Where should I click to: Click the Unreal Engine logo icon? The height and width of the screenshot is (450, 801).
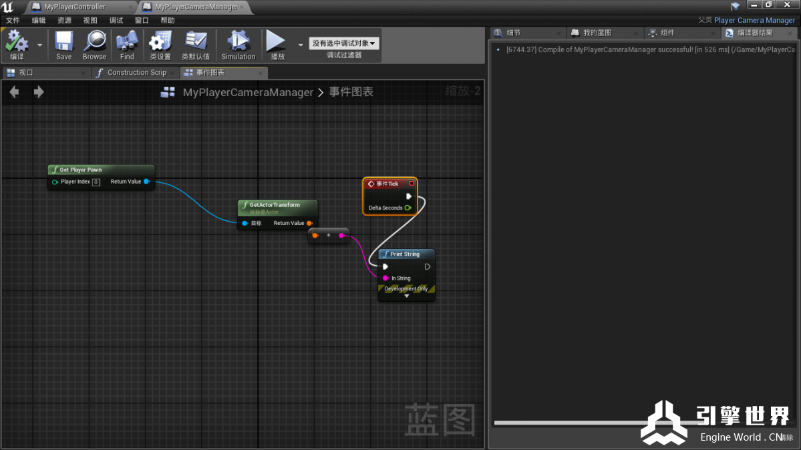[8, 7]
